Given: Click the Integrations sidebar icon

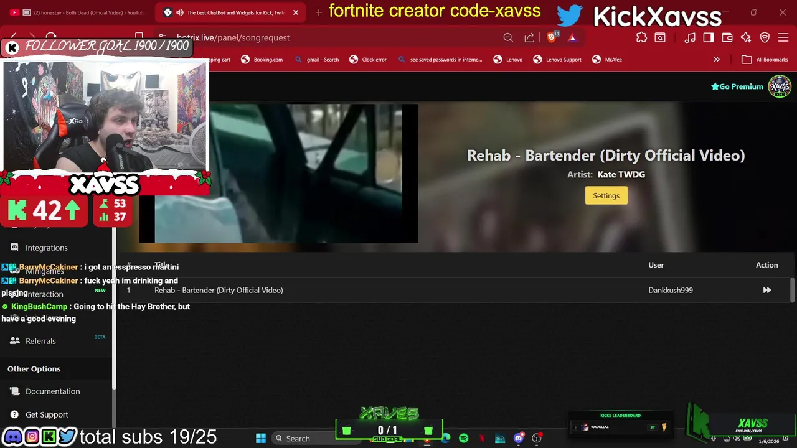Looking at the screenshot, I should point(14,248).
